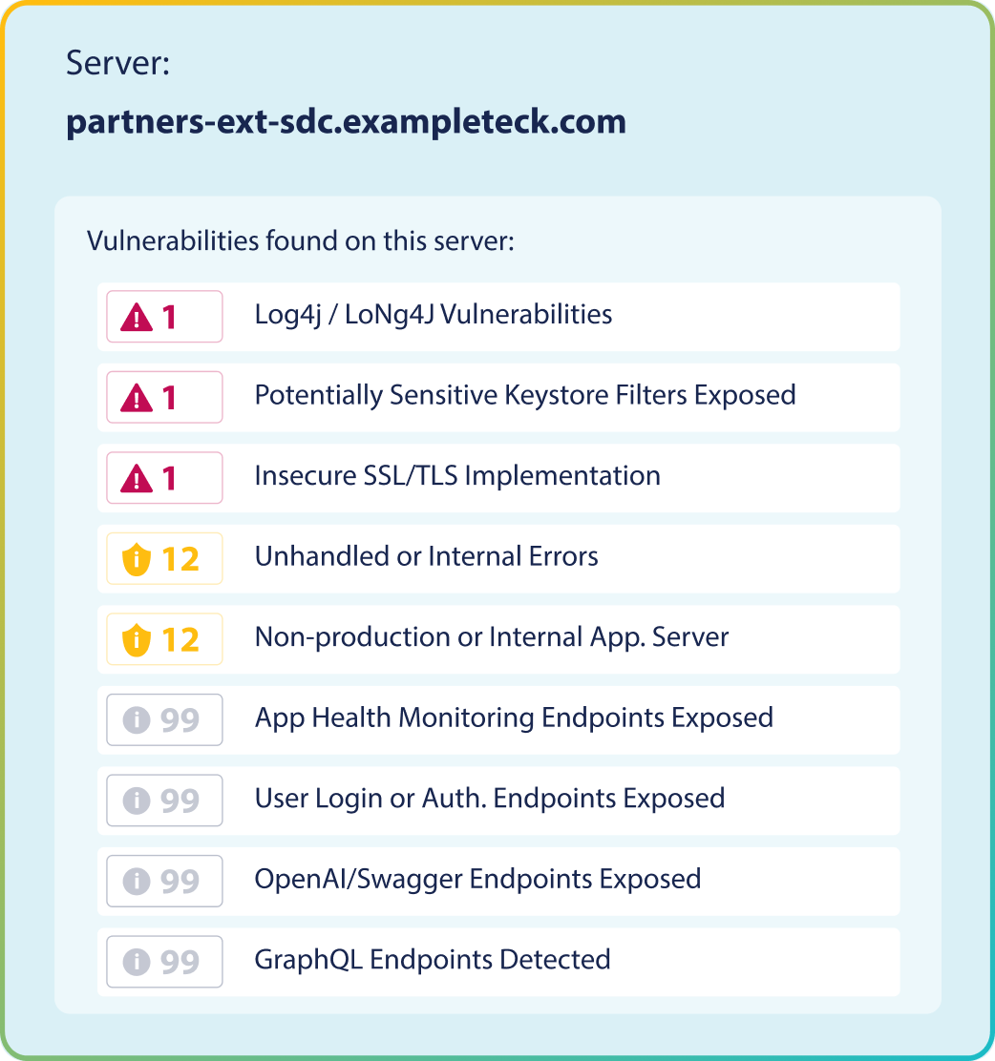The width and height of the screenshot is (995, 1061).
Task: Select Potentially Sensitive Keystore Filters Exposed entry
Action: pyautogui.click(x=525, y=395)
